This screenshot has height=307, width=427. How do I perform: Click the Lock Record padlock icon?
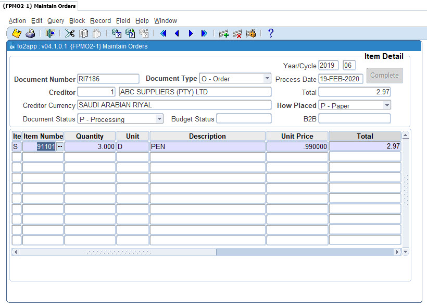point(250,33)
